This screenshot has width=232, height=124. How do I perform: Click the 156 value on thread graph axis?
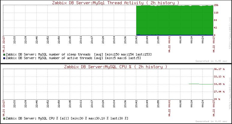[x=216, y=5]
